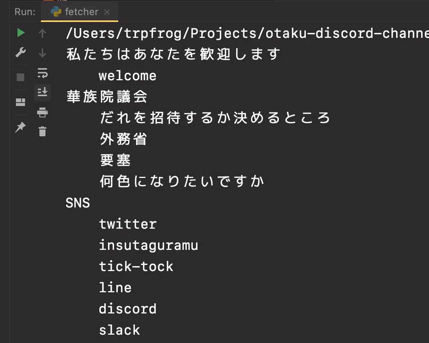Rerun the fetcher script
The image size is (429, 343).
pyautogui.click(x=20, y=33)
